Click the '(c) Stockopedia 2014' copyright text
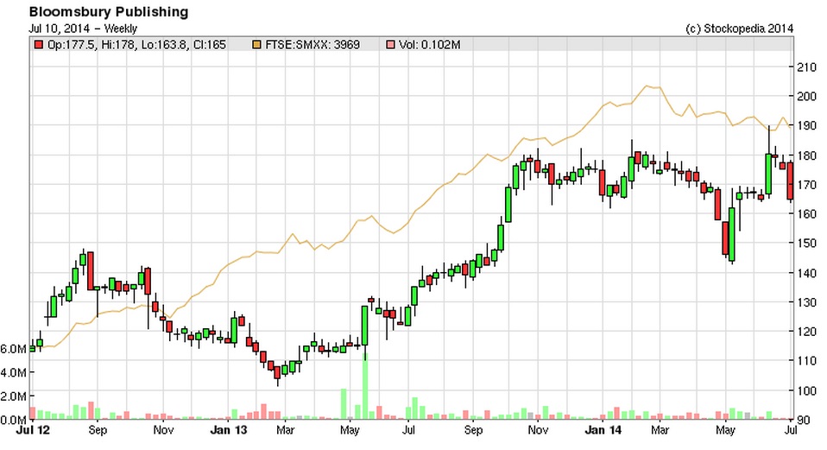This screenshot has width=827, height=450. click(739, 29)
